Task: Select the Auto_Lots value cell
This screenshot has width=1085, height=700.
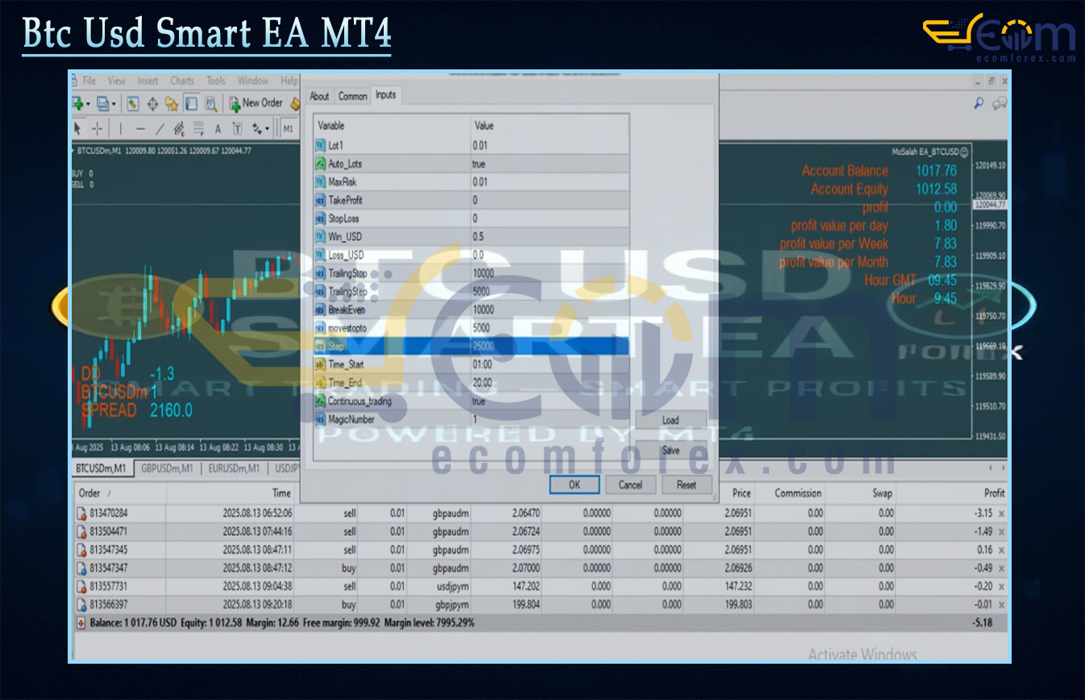Action: 549,164
